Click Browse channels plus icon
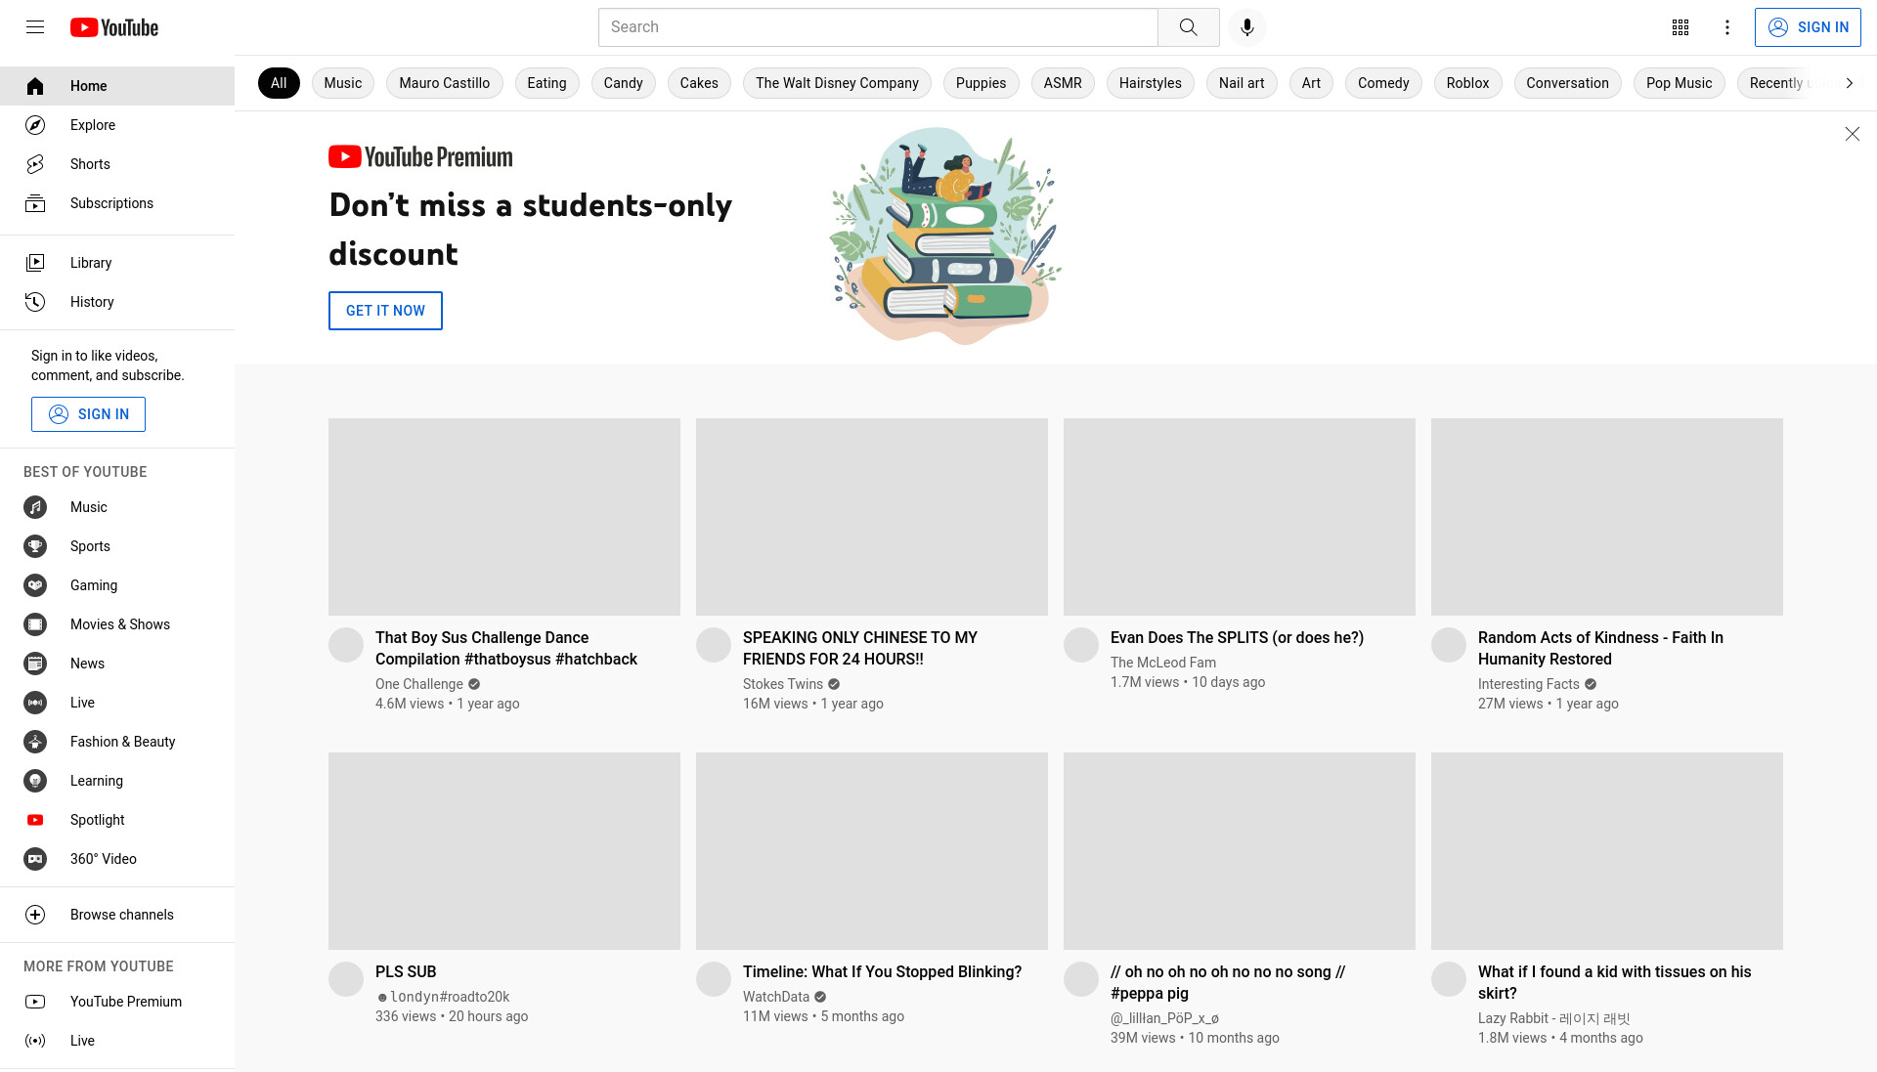 (x=35, y=915)
